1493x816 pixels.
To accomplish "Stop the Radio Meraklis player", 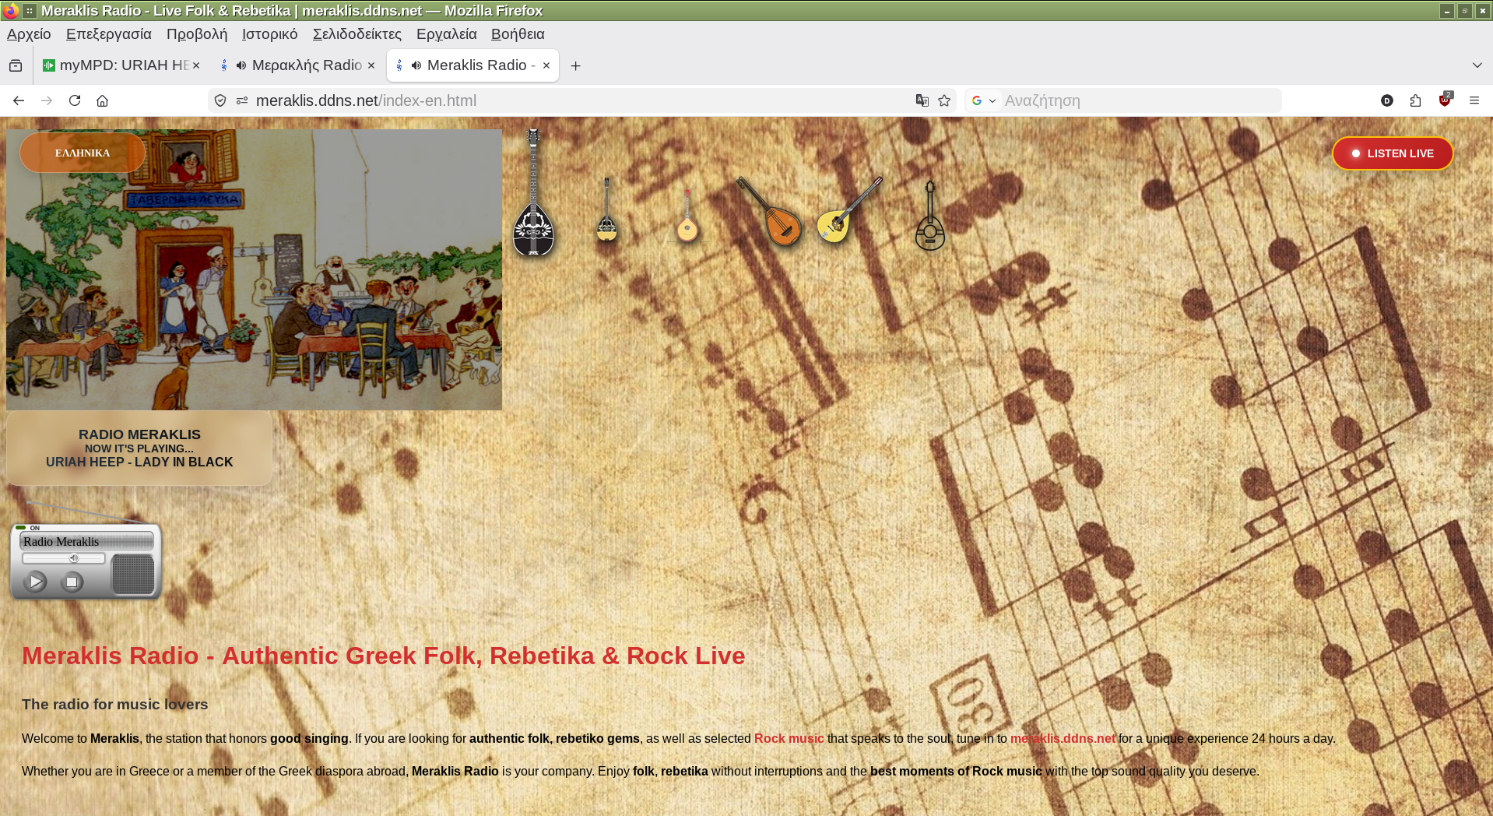I will 72,582.
